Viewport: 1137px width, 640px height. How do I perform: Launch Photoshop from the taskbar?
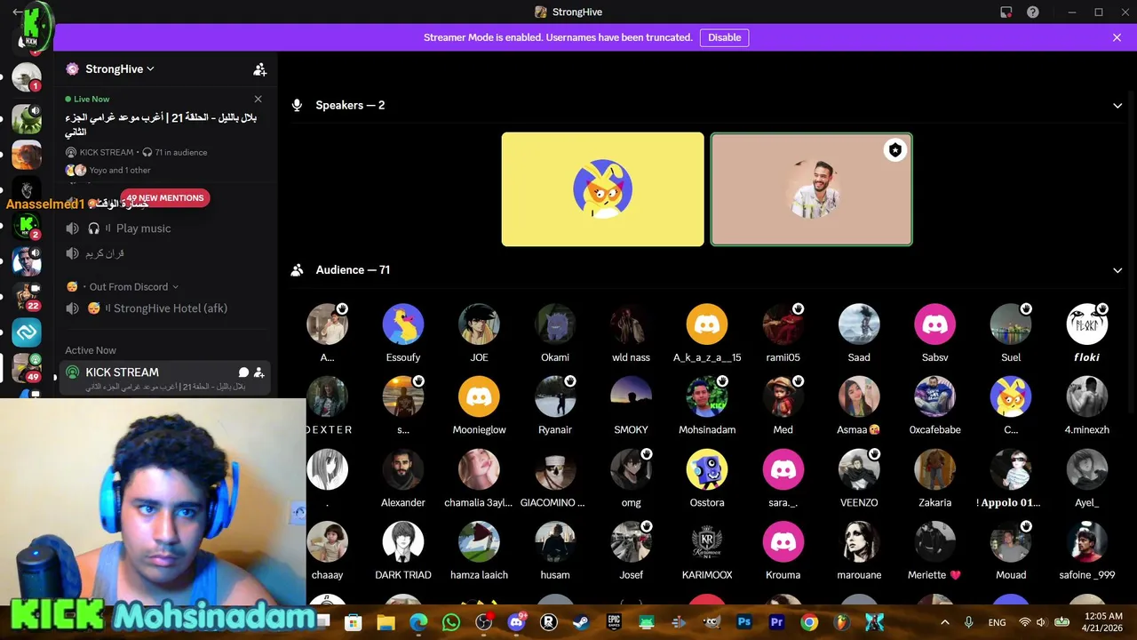click(744, 622)
